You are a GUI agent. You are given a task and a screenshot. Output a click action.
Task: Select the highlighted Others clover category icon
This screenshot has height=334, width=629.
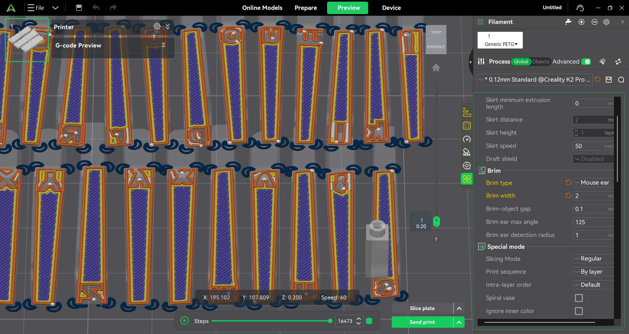click(x=467, y=179)
